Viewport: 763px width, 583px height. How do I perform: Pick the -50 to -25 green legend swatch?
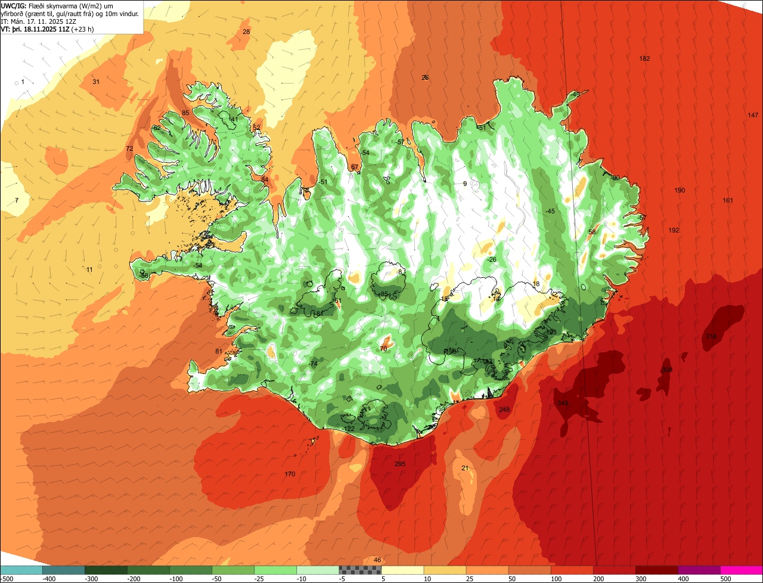pyautogui.click(x=233, y=570)
